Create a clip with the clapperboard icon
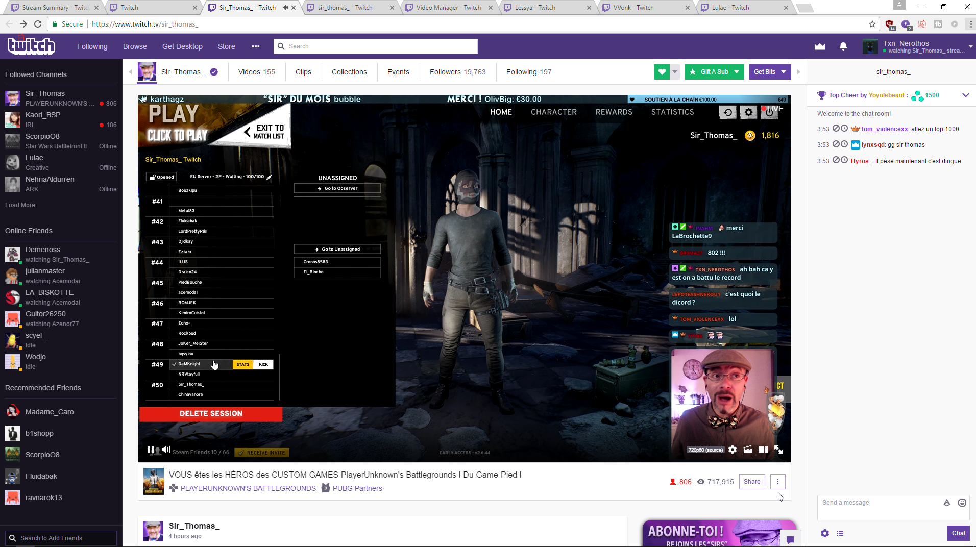 coord(748,450)
